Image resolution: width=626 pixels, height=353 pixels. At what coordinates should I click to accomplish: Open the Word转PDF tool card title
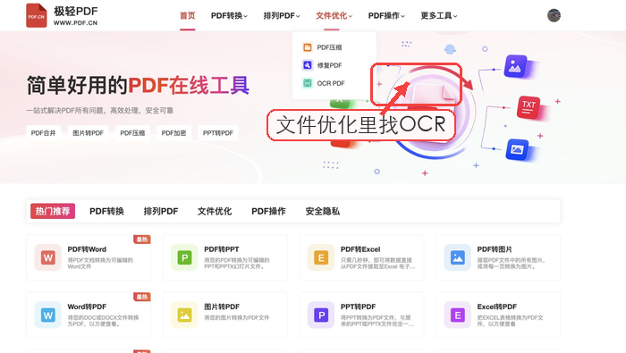coord(87,307)
